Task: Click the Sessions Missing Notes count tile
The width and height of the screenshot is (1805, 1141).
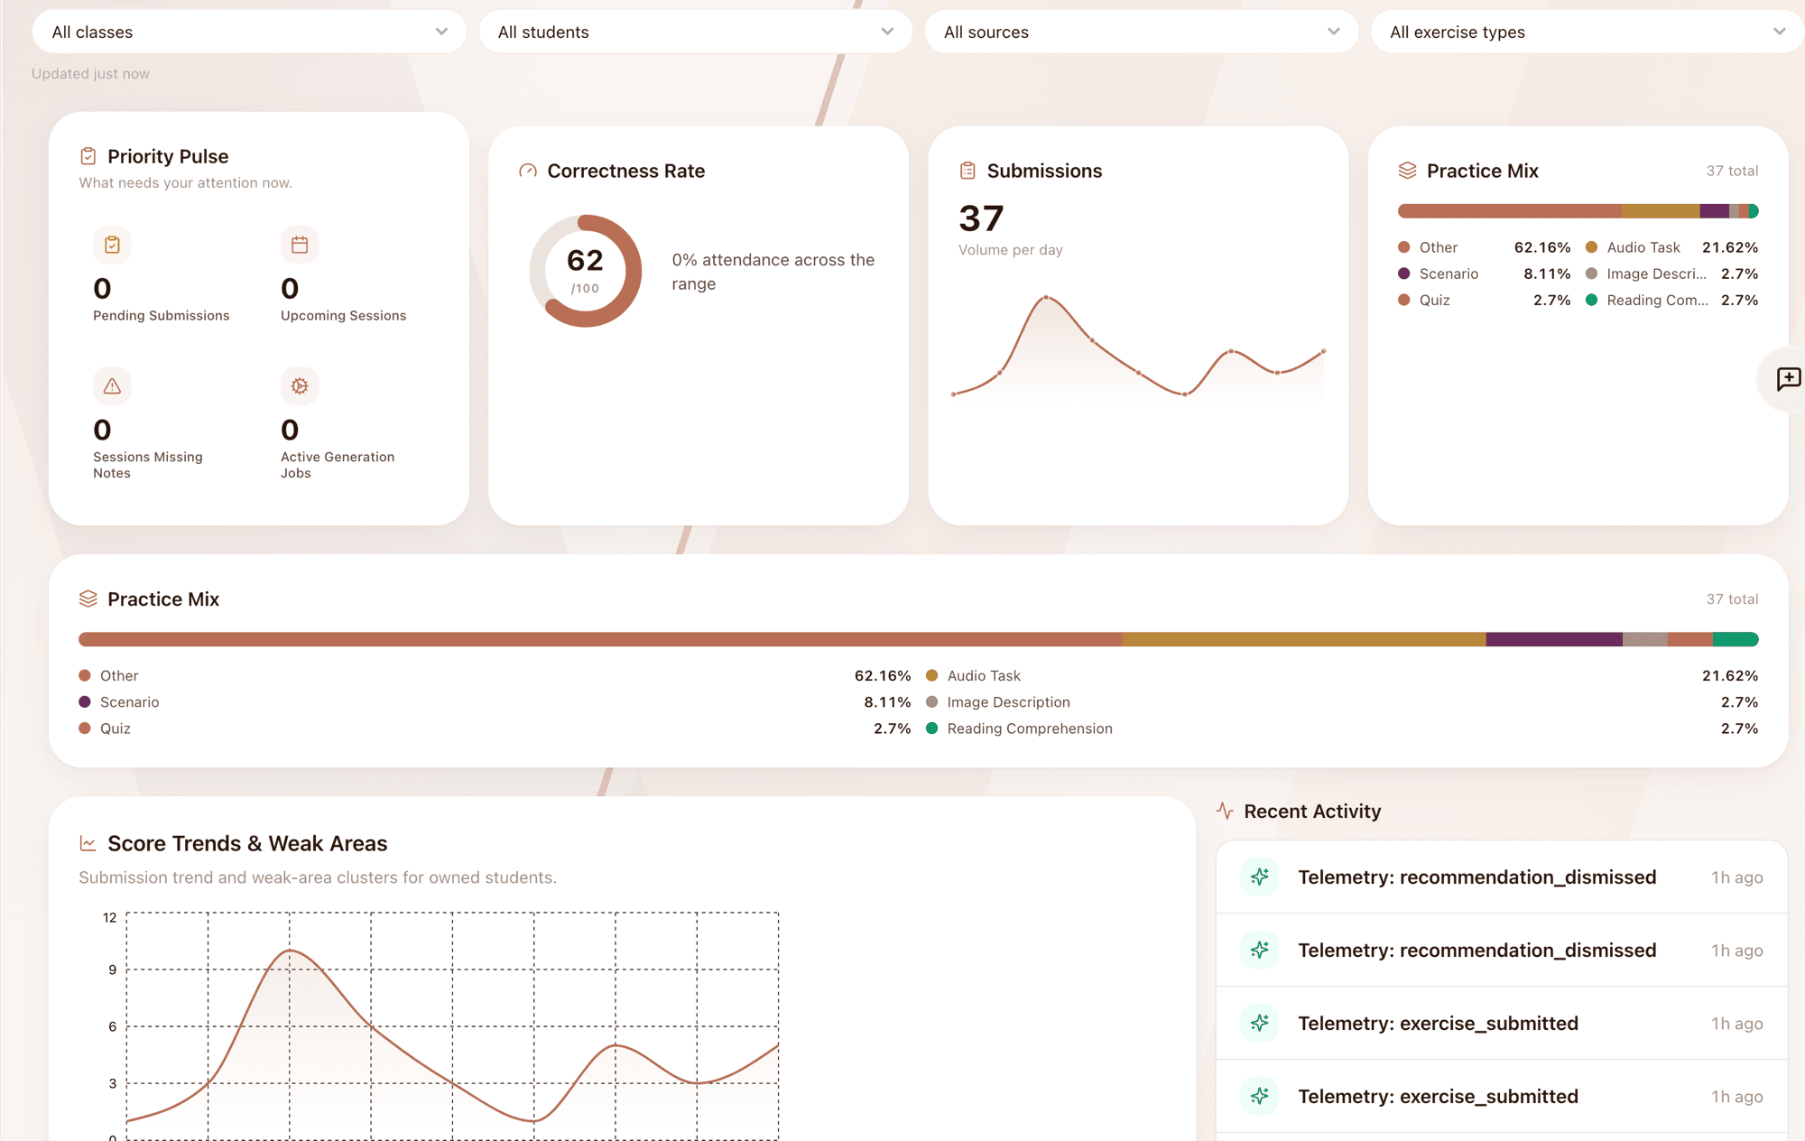Action: tap(150, 423)
